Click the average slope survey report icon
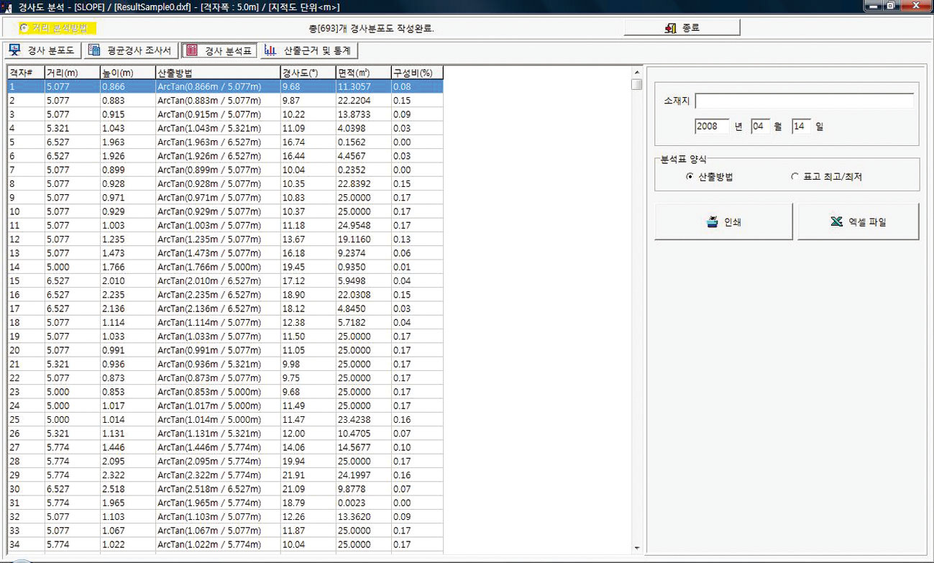Image resolution: width=934 pixels, height=563 pixels. [x=94, y=50]
